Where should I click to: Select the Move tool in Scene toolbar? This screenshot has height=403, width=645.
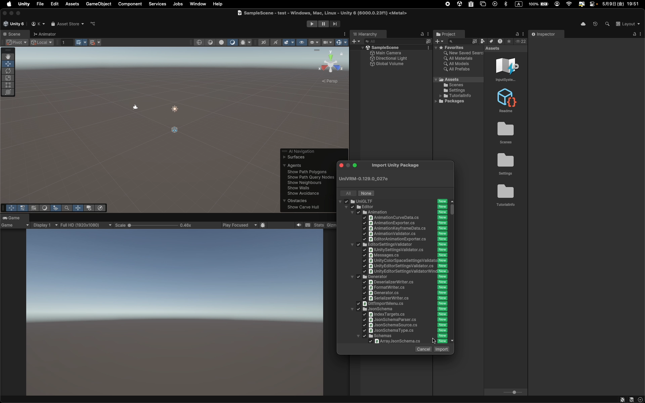[x=8, y=64]
